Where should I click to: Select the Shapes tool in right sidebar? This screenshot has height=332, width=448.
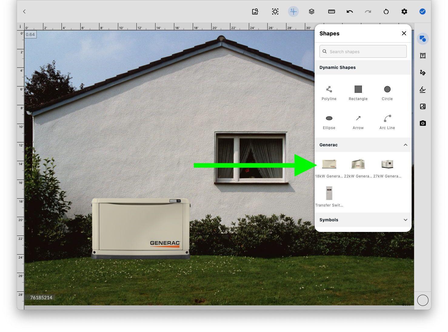(x=423, y=39)
